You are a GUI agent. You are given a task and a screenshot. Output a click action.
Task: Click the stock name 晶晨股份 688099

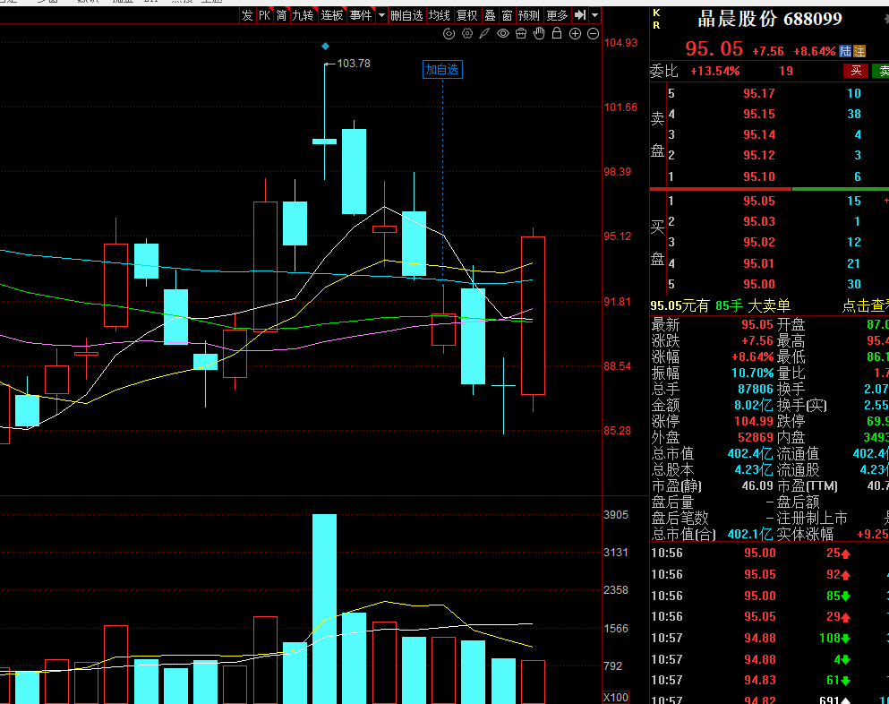[x=769, y=19]
